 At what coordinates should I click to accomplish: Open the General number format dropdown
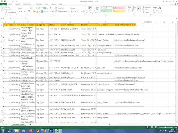point(84,8)
